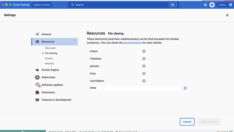Click the Kubernetes wheel icon
The width and height of the screenshot is (234, 132).
pyautogui.click(x=37, y=77)
